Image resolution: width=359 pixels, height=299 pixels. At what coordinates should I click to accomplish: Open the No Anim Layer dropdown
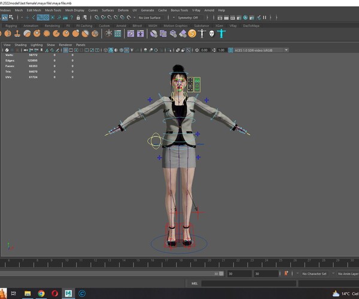[x=348, y=274]
